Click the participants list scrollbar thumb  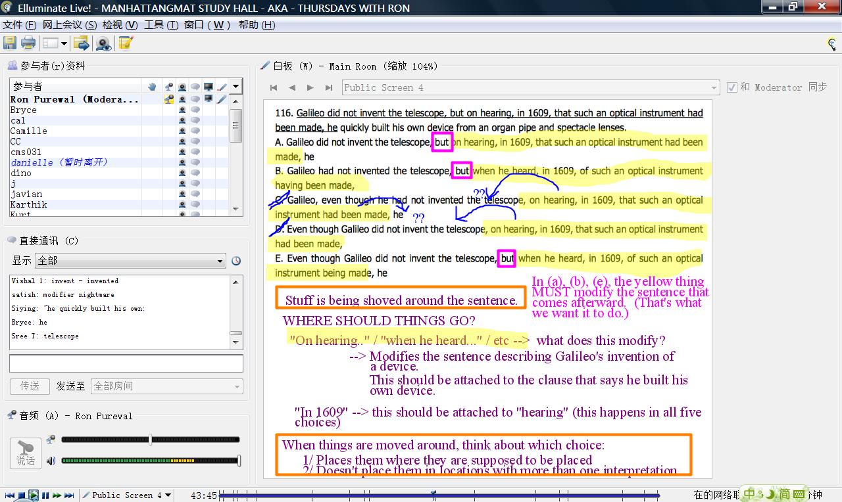236,125
